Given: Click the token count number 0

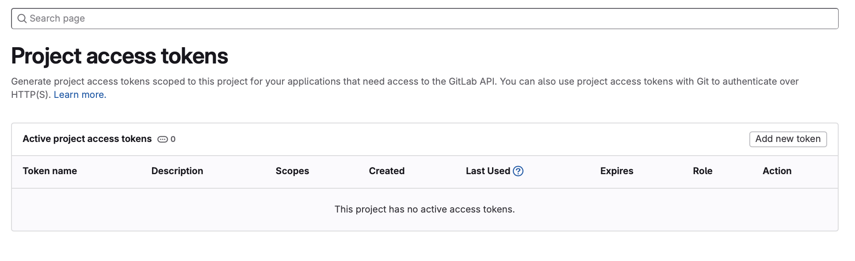Looking at the screenshot, I should point(173,139).
